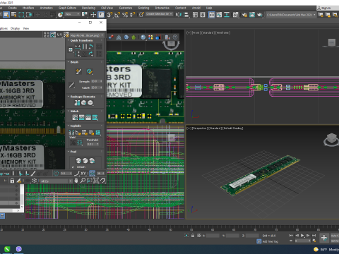Open the Graph Editors menu
Screen dimensions: 339x254
[x=67, y=8]
